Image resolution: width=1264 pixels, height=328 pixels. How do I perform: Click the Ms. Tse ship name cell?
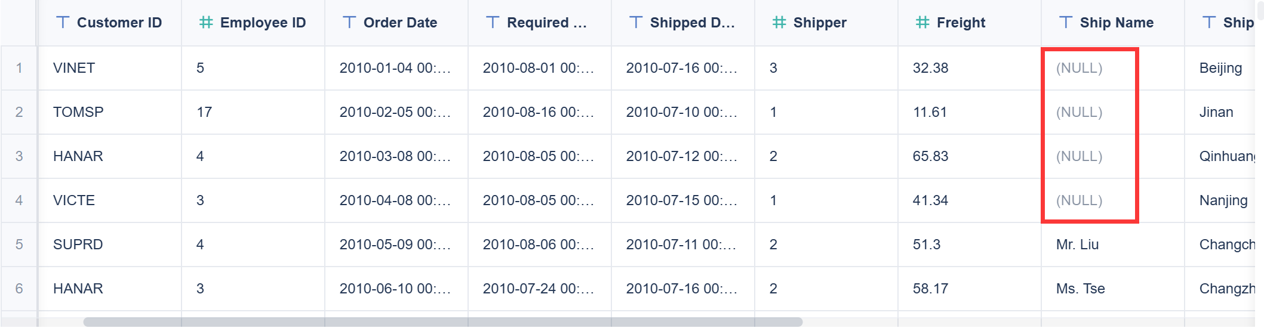tap(1080, 289)
